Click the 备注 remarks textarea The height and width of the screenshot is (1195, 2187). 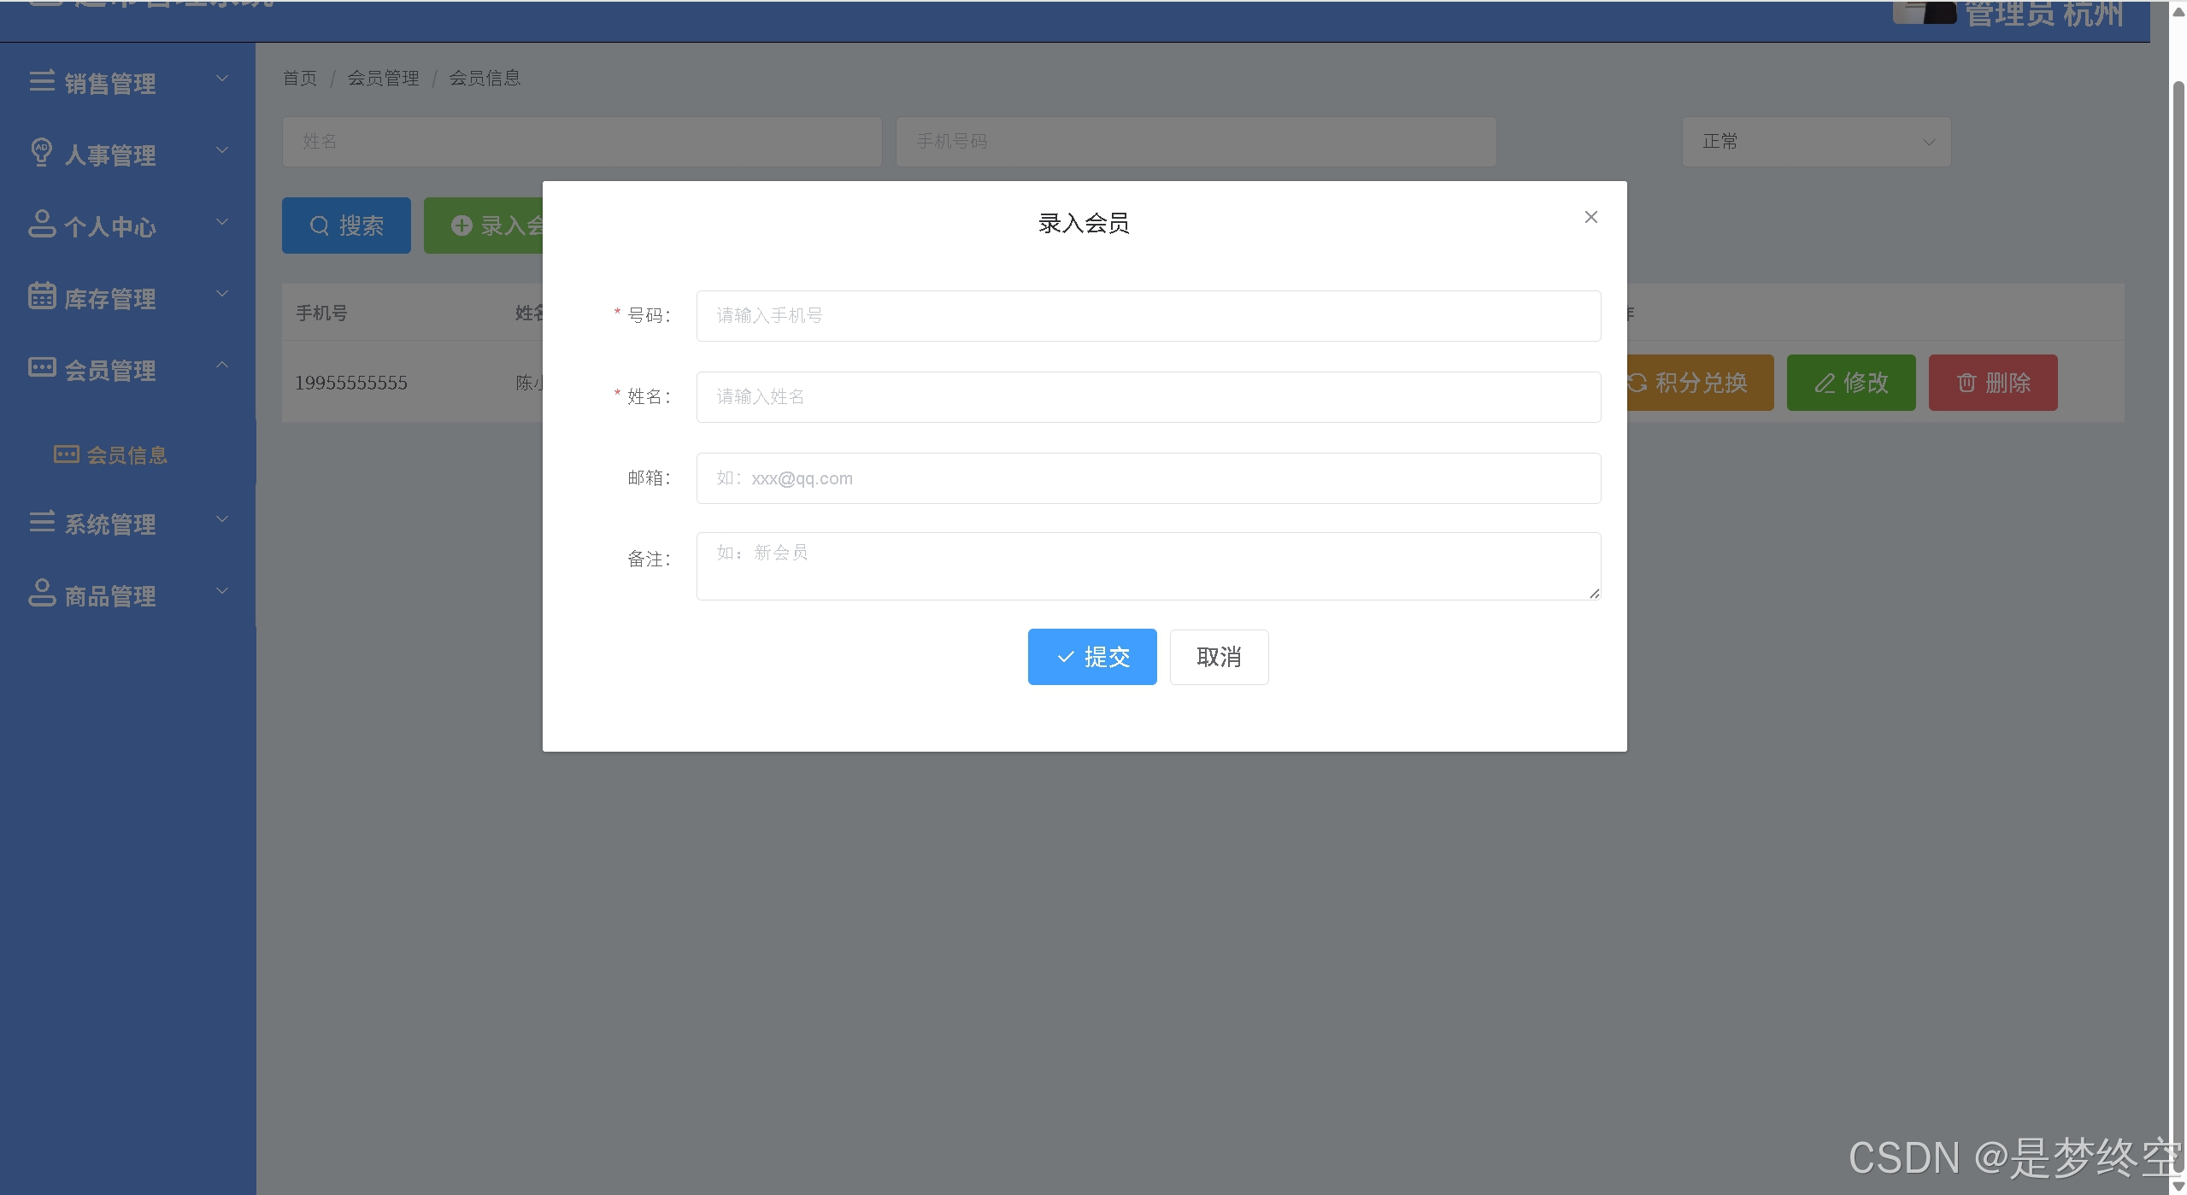pos(1148,565)
